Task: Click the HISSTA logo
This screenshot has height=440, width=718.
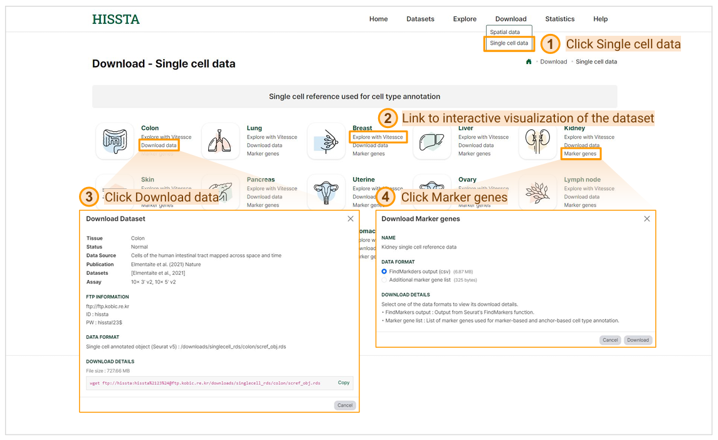Action: pos(116,19)
